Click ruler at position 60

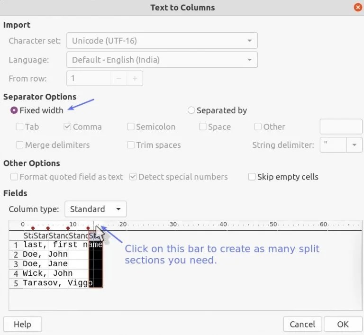(324, 225)
